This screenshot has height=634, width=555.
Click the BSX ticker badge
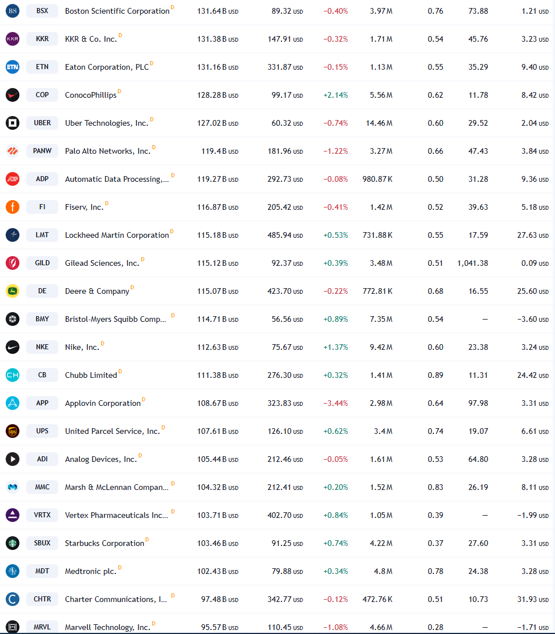pos(42,11)
